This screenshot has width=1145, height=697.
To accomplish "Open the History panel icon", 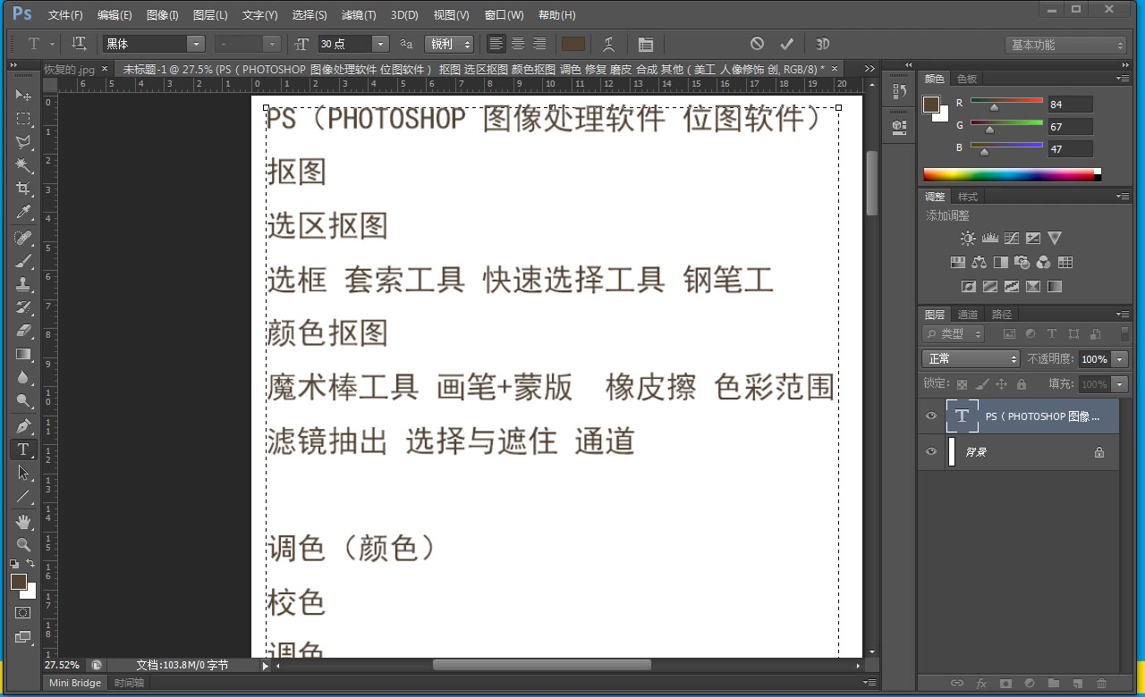I will 899,92.
